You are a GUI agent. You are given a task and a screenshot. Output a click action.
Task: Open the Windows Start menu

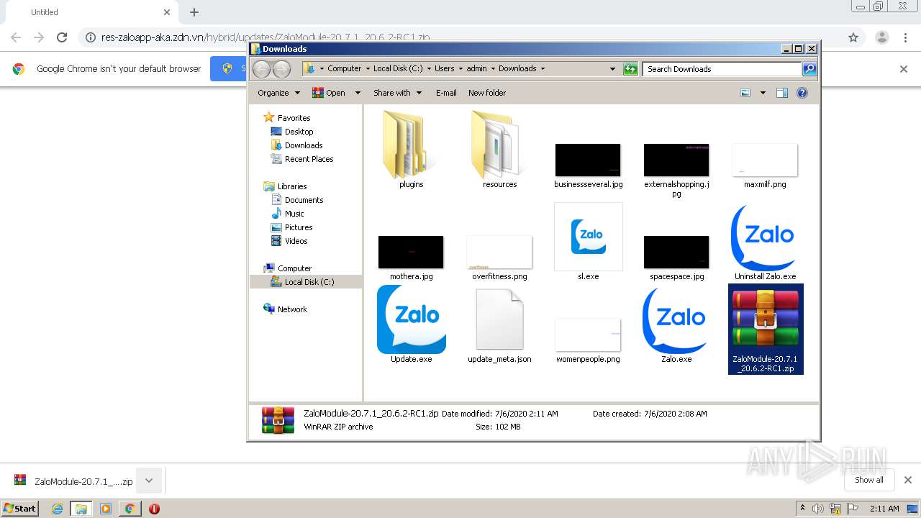[20, 508]
